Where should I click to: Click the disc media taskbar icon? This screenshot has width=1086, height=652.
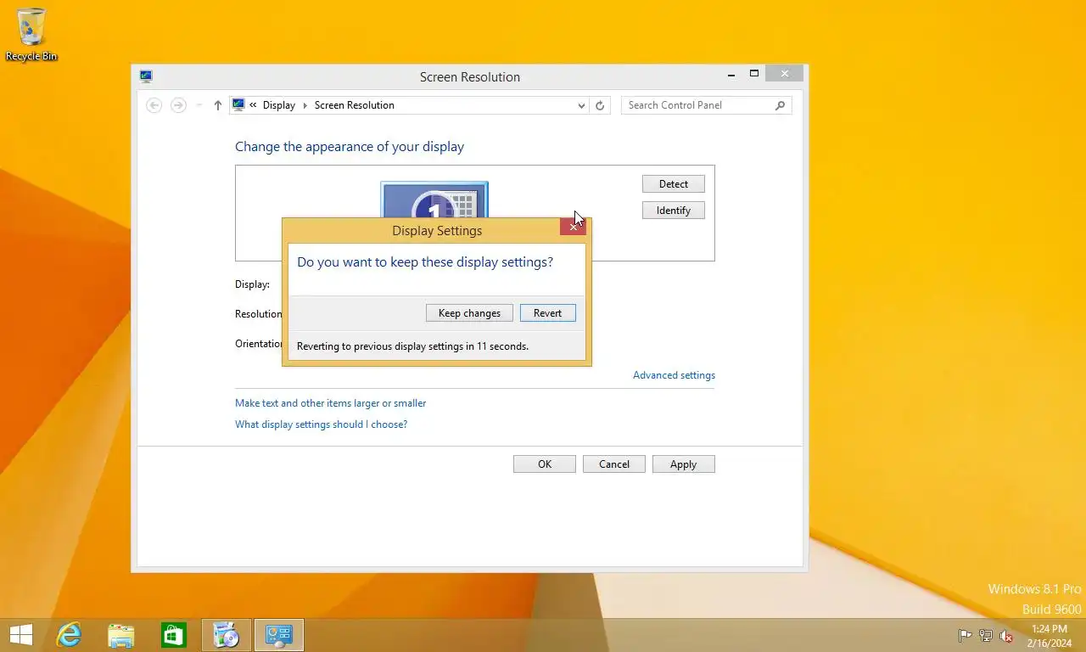pyautogui.click(x=227, y=635)
